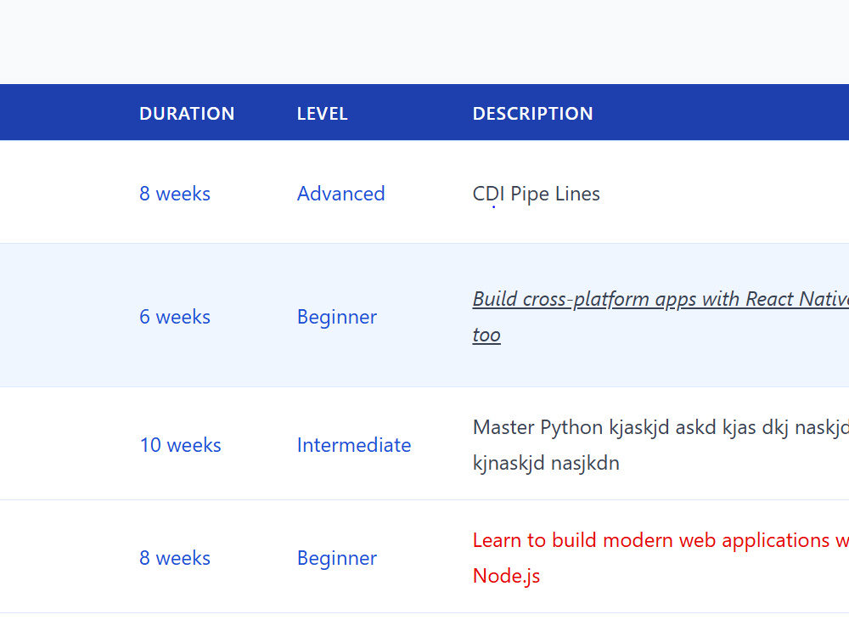Click the DESCRIPTION column header

(x=533, y=113)
